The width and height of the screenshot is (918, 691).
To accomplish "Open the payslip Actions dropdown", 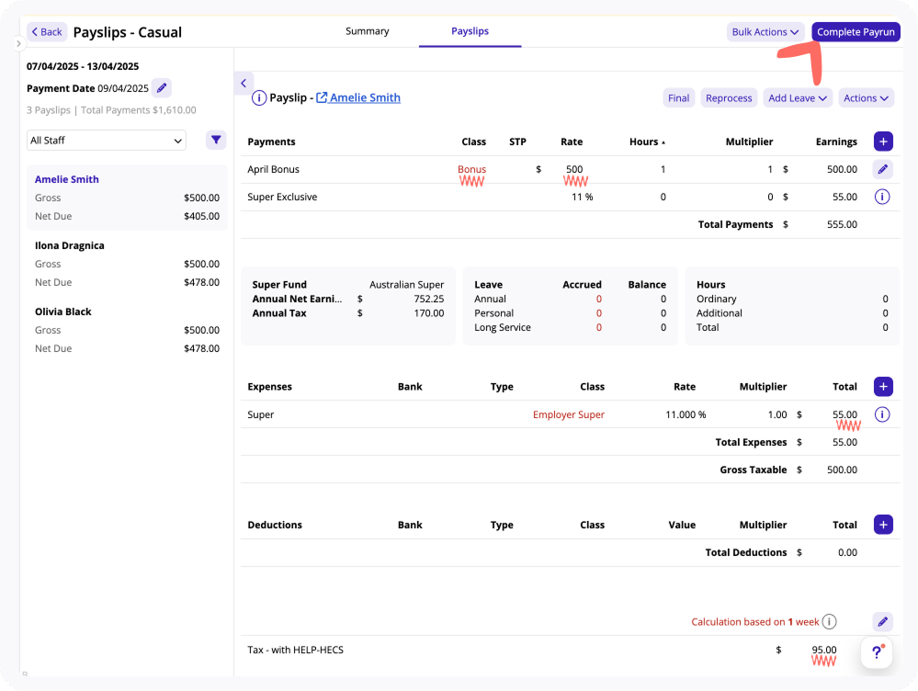I will (866, 98).
